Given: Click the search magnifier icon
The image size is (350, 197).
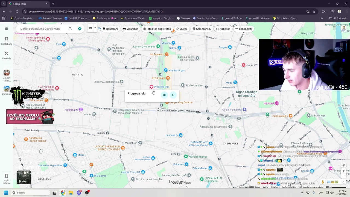Looking at the screenshot, I should [70, 28].
